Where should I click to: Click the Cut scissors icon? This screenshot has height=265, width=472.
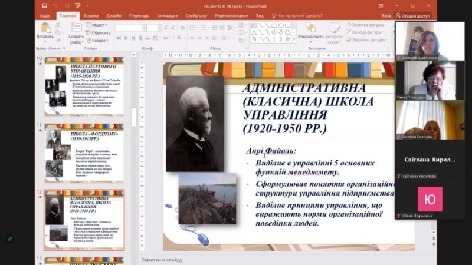pyautogui.click(x=59, y=25)
